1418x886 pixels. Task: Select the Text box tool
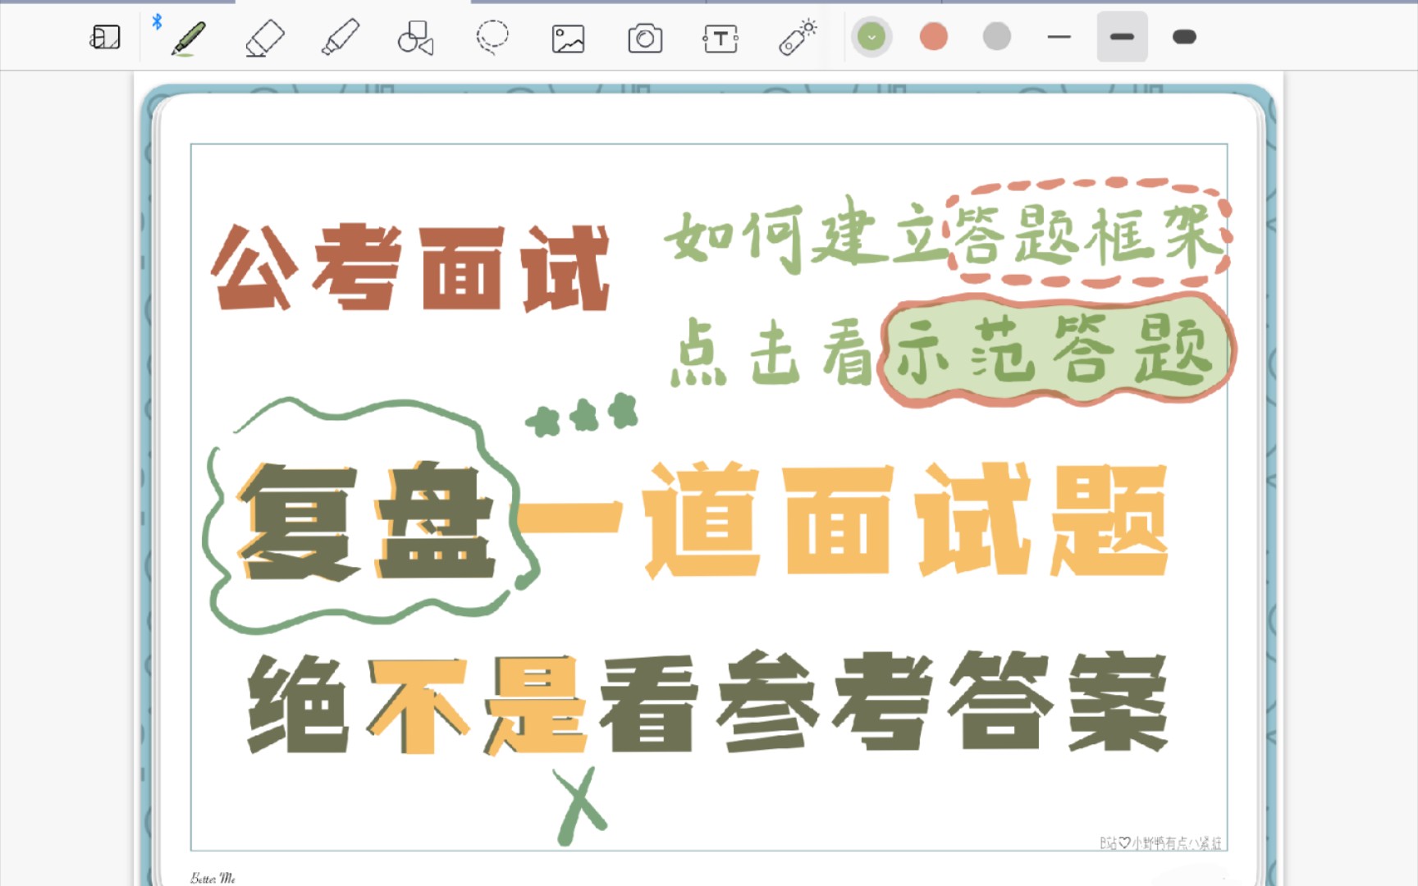[720, 39]
